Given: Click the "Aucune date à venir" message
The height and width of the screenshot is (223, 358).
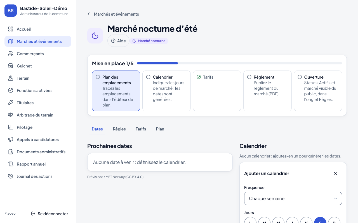Looking at the screenshot, I should coord(139,162).
